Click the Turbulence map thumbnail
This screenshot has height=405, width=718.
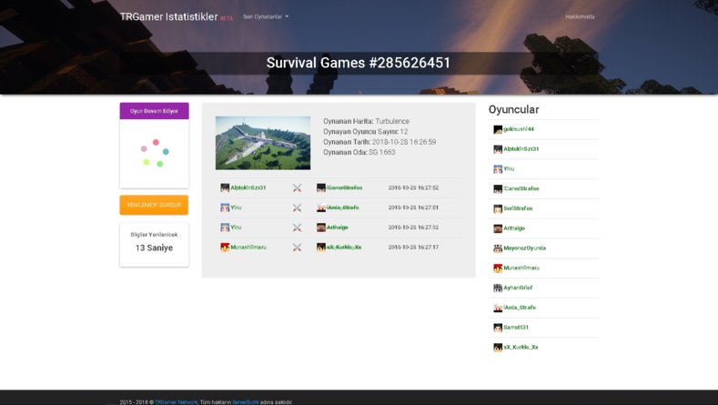263,143
